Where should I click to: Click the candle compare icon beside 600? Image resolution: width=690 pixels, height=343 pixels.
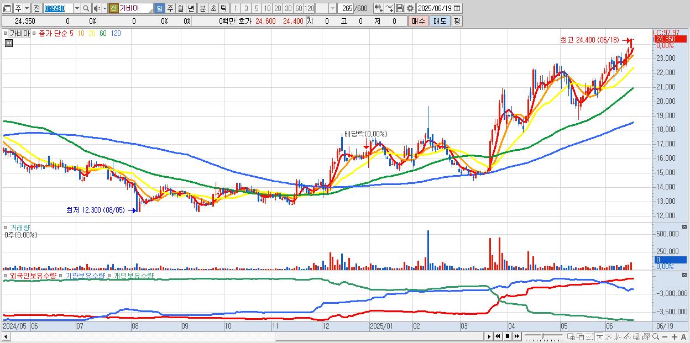(379, 8)
